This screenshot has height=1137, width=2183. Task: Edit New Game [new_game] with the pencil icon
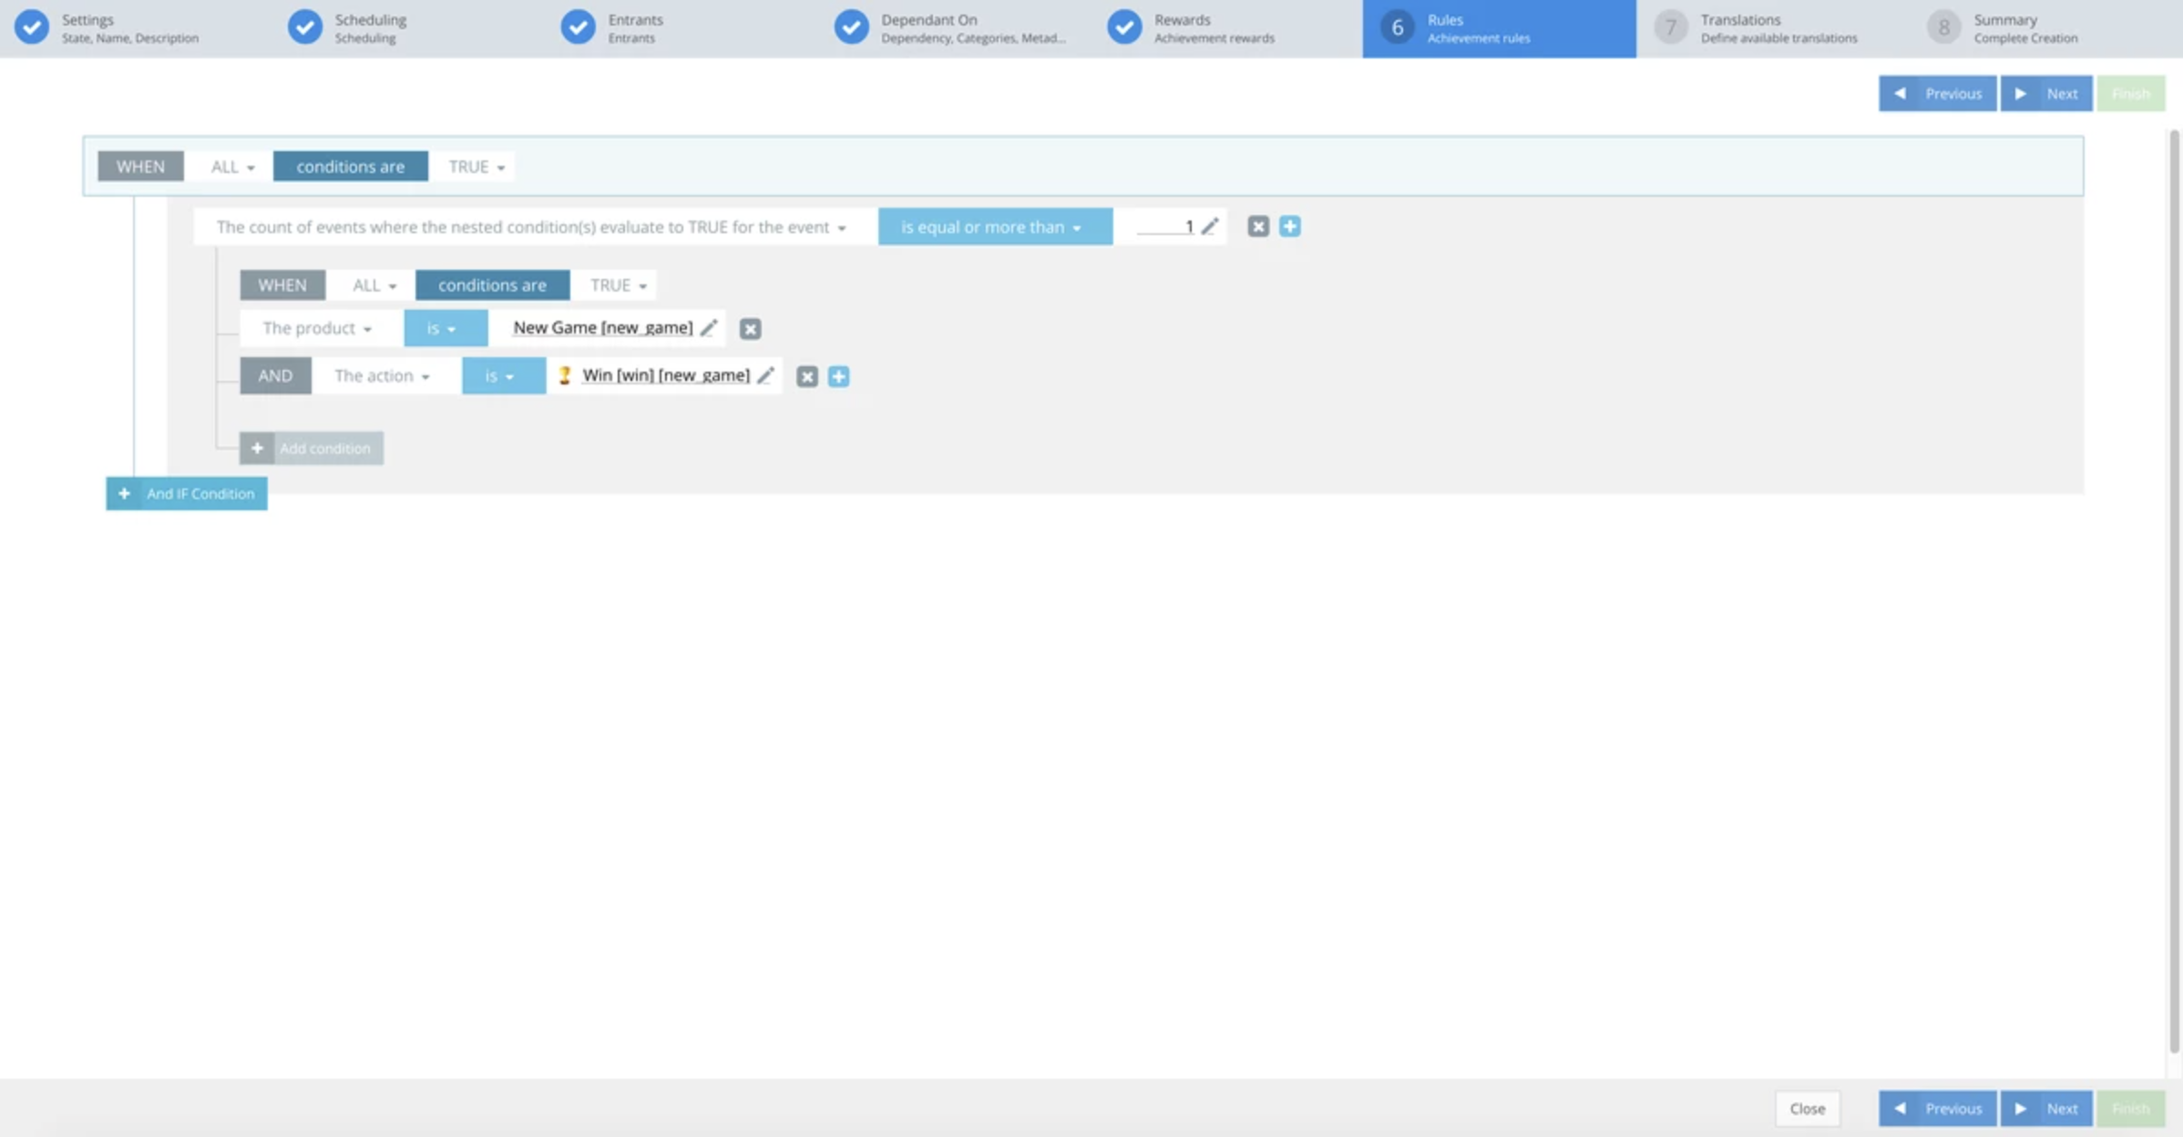click(710, 327)
